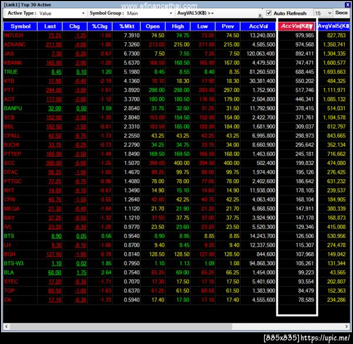This screenshot has height=344, width=353.
Task: Click TRUE AvgVal5 value 1,693,663
Action: click(334, 72)
